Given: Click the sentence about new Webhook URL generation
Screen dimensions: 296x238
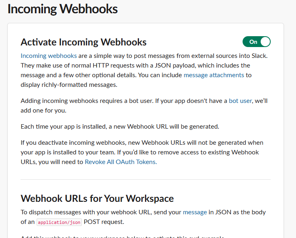Looking at the screenshot, I should 120,126.
